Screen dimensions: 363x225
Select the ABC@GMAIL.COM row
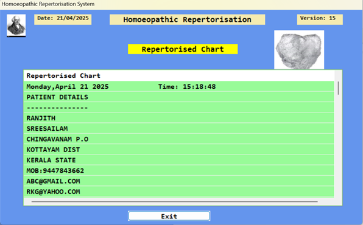coord(178,181)
